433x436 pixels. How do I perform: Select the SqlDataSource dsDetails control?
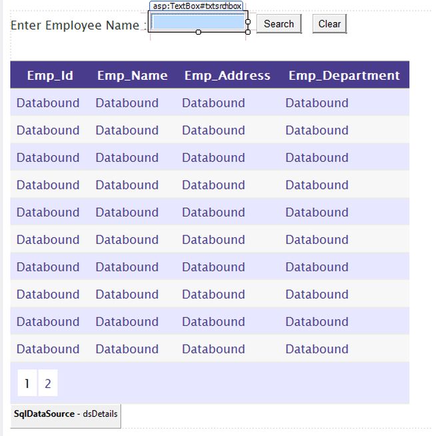[x=65, y=414]
